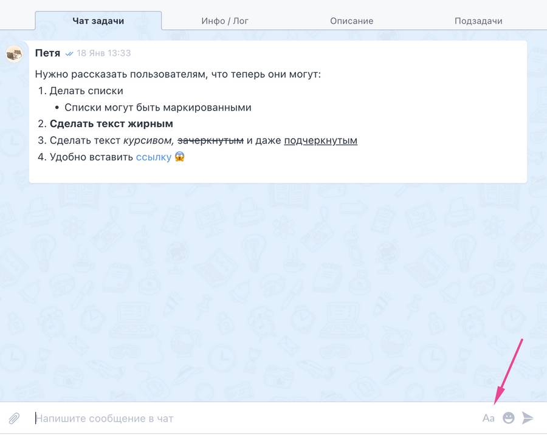The image size is (547, 435).
Task: Click the underlined word подчеркнутым
Action: click(x=320, y=140)
